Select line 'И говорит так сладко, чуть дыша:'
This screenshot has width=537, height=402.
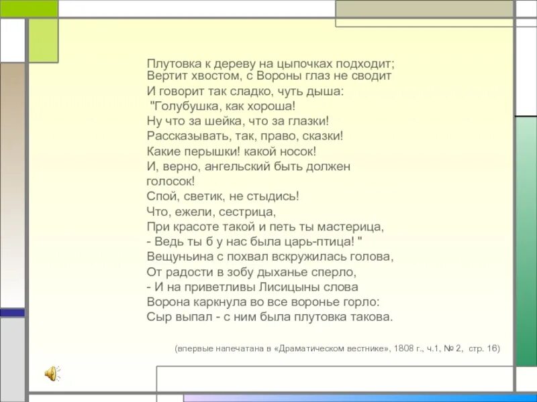coord(245,91)
